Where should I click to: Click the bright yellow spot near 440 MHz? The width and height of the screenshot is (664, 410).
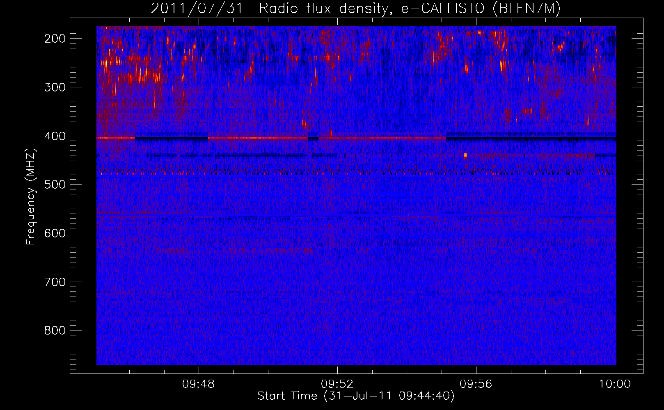(x=465, y=155)
